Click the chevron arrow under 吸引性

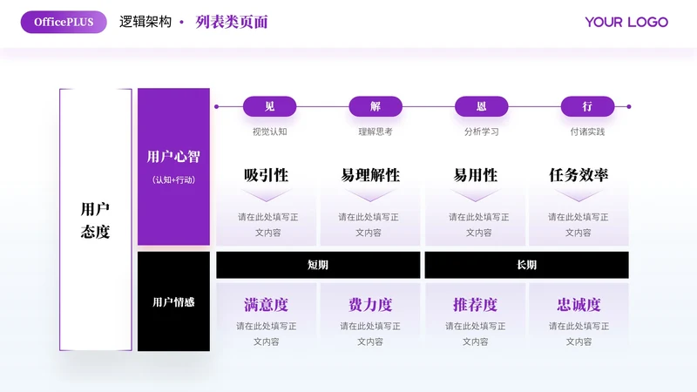point(266,195)
